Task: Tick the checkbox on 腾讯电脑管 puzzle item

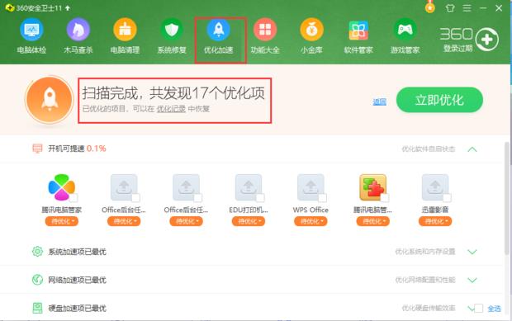Action: click(385, 198)
